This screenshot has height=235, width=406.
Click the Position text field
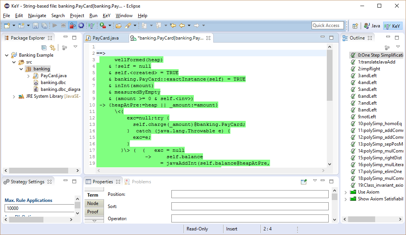(x=250, y=194)
